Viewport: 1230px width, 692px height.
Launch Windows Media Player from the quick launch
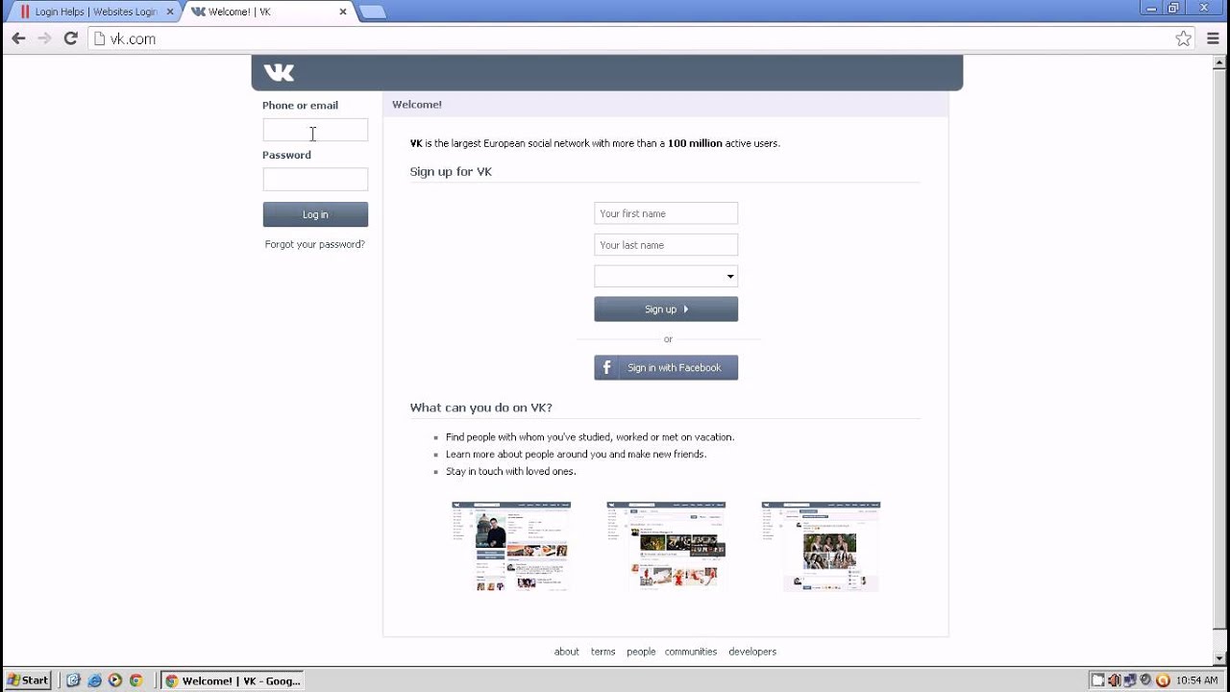tap(115, 680)
